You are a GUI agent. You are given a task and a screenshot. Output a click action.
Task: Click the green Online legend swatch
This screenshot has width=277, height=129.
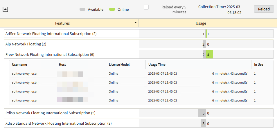(x=112, y=10)
